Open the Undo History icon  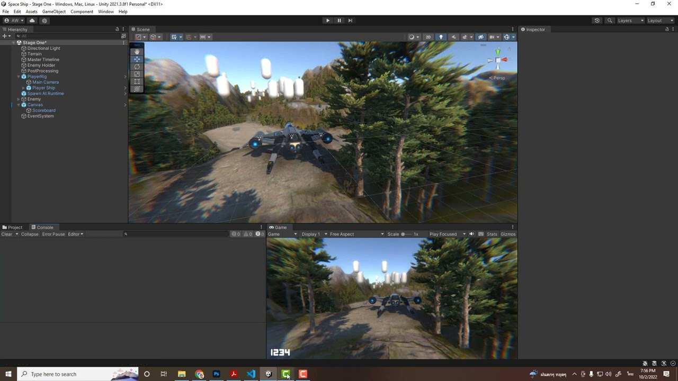tap(597, 21)
